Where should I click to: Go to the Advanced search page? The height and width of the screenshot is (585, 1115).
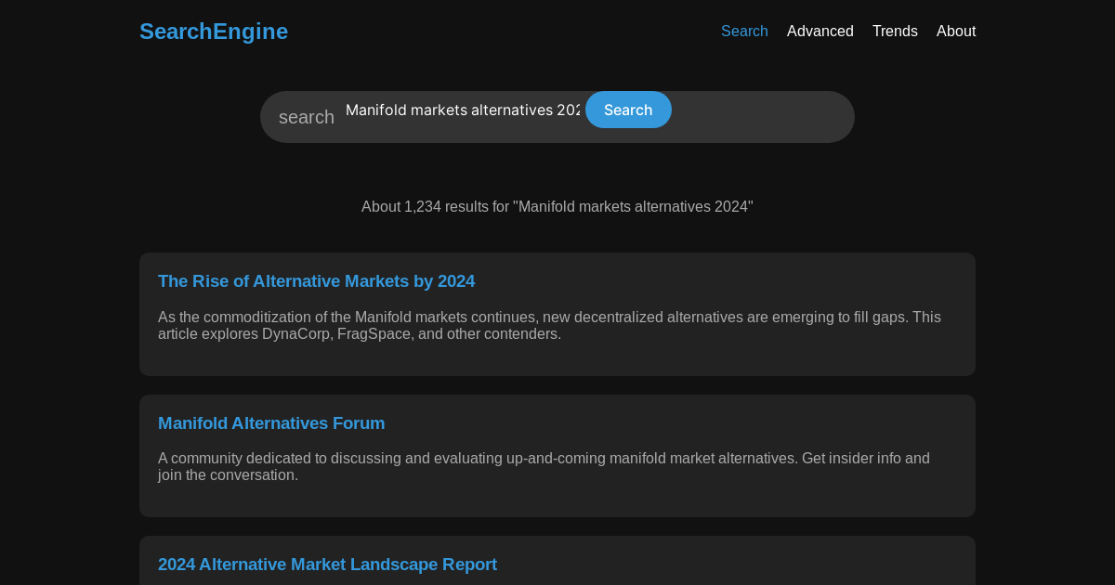point(820,32)
